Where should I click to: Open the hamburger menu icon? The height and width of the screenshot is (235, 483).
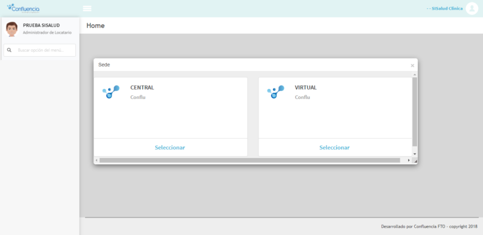87,8
